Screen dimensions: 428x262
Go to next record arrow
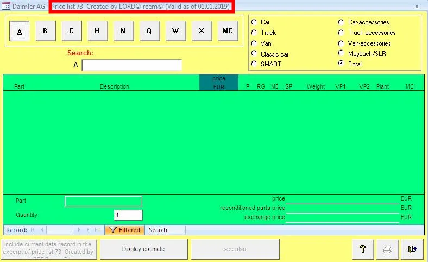point(79,230)
